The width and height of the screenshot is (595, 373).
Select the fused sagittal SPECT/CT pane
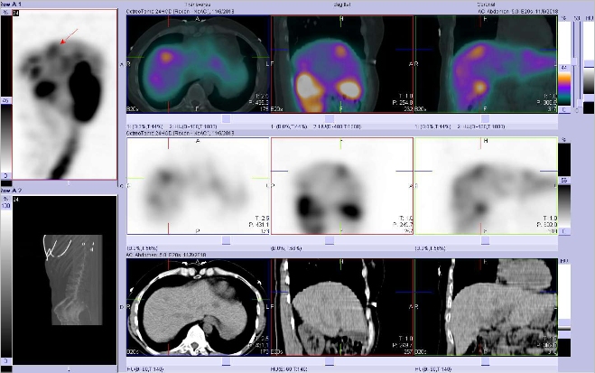tap(342, 64)
